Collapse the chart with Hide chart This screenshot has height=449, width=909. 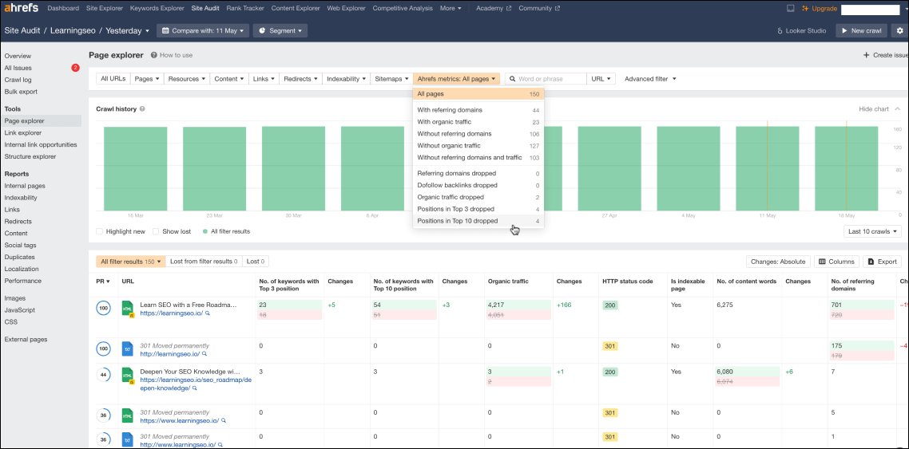point(879,108)
